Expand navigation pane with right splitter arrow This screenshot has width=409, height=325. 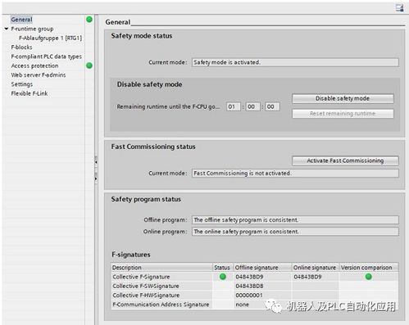[x=96, y=179]
